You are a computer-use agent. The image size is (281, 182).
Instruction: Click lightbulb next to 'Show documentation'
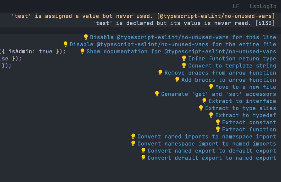click(x=83, y=51)
